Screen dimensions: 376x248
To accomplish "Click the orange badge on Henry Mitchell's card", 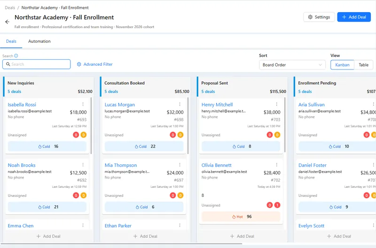I will click(x=277, y=135).
